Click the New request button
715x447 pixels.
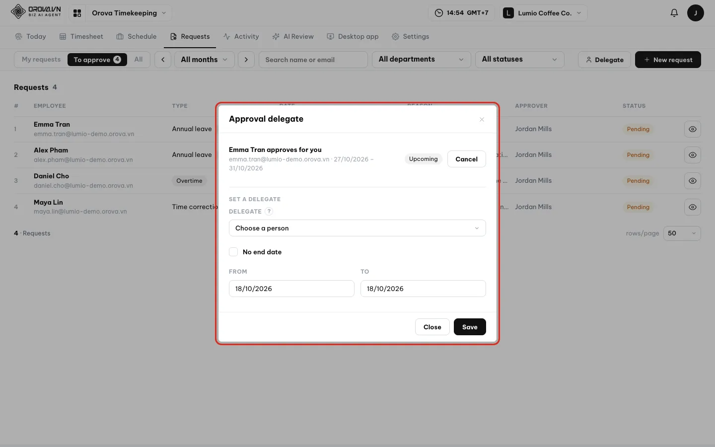tap(668, 60)
